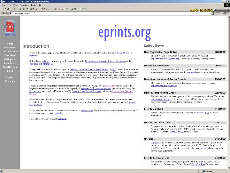Switch site language to English
Screen dimensions: 230x173
(x=10, y=78)
